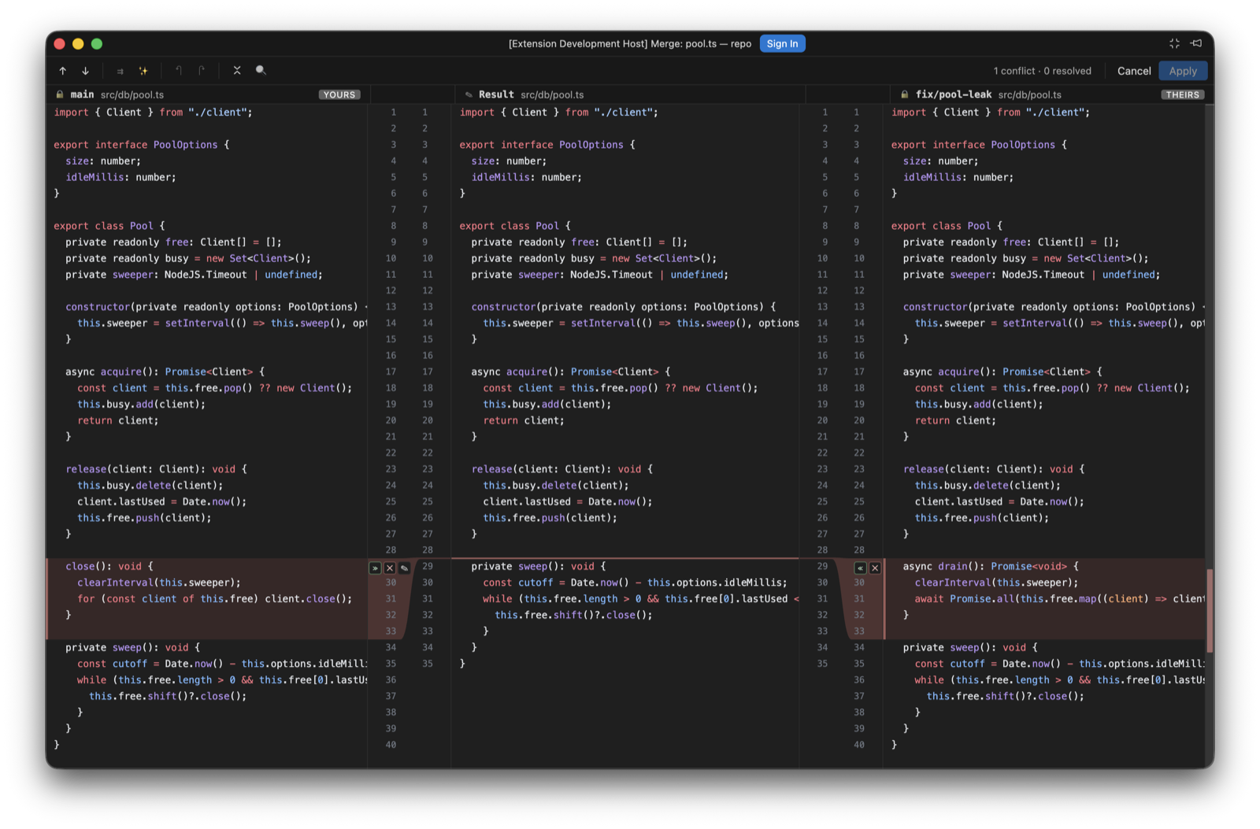The image size is (1260, 829).
Task: Click 'close(): void {' in YOURS pane
Action: pyautogui.click(x=109, y=566)
